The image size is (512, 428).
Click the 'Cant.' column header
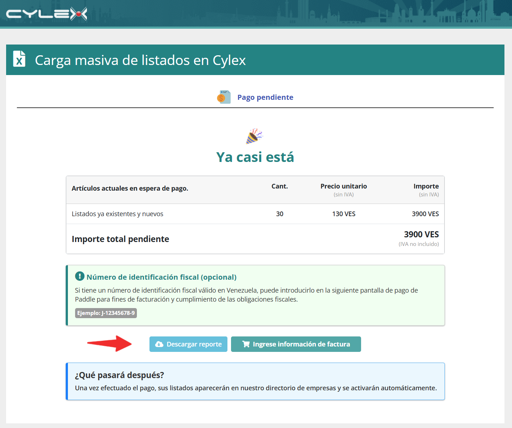280,186
